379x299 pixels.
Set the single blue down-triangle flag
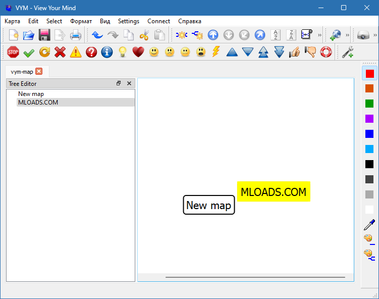248,52
